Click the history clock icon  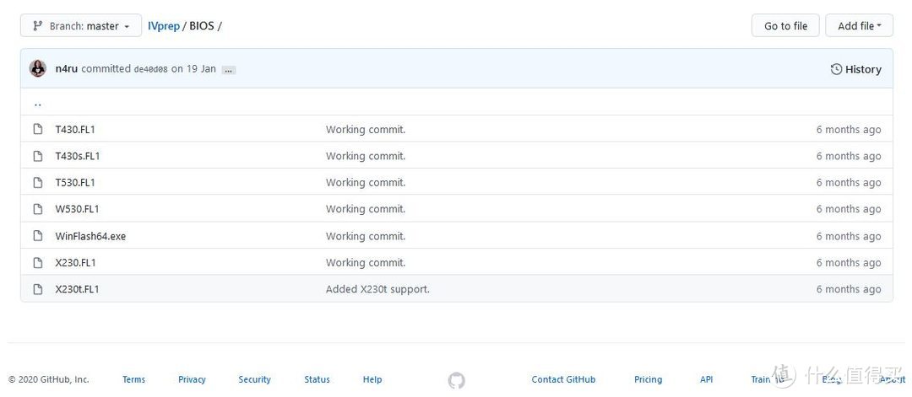(x=836, y=69)
